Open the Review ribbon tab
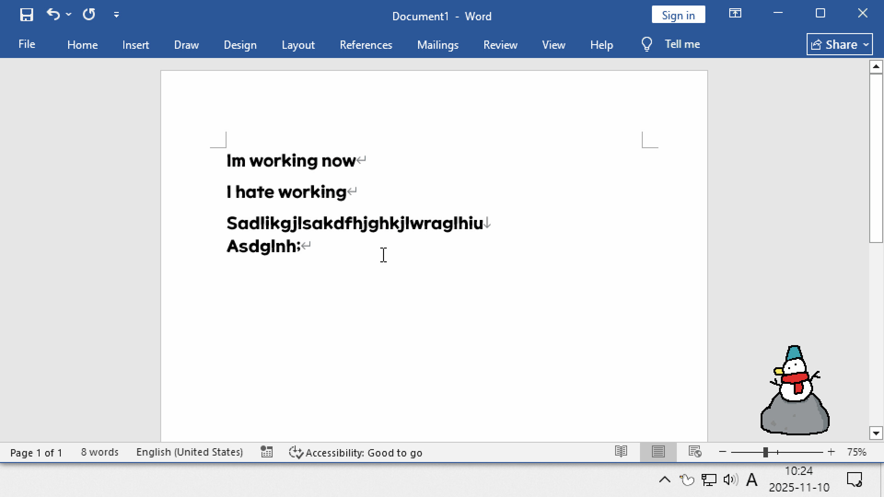This screenshot has width=884, height=497. 500,45
